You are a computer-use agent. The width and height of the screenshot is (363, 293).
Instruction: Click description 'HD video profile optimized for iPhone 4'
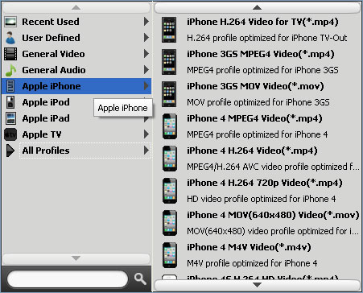click(x=262, y=199)
